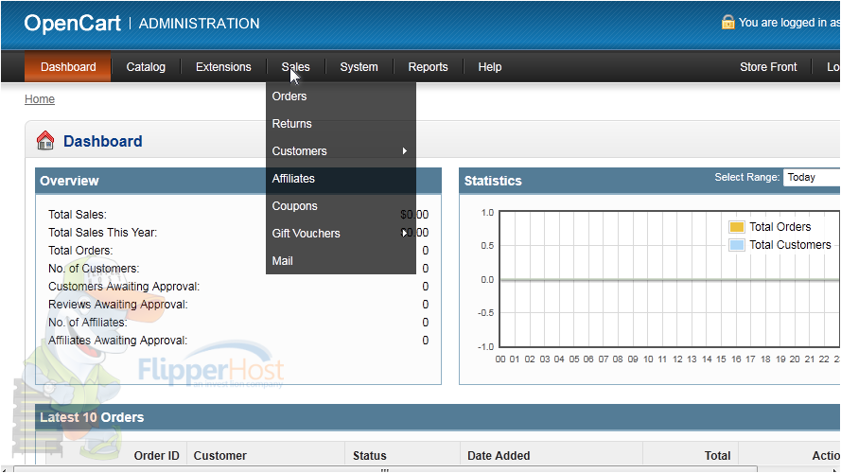This screenshot has height=473, width=841.
Task: Click the Total Orders legend swatch
Action: (x=737, y=227)
